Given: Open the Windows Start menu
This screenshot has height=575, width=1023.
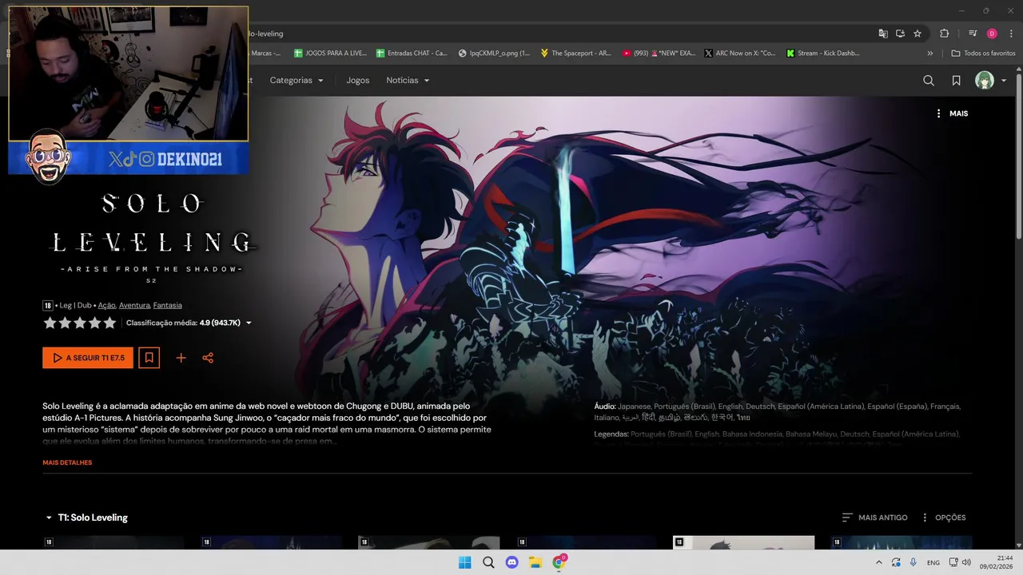Looking at the screenshot, I should (464, 562).
